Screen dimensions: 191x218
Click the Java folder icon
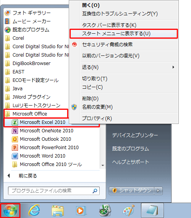pyautogui.click(x=7, y=89)
